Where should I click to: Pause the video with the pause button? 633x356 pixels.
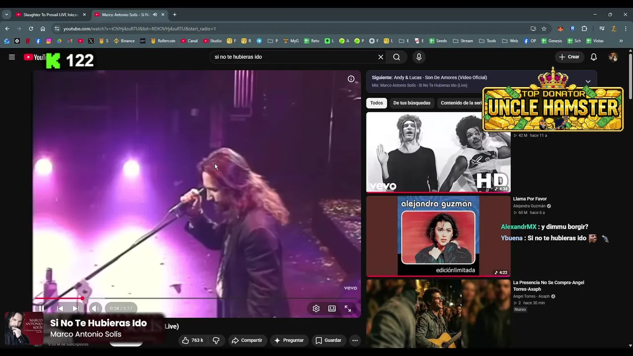coord(42,309)
